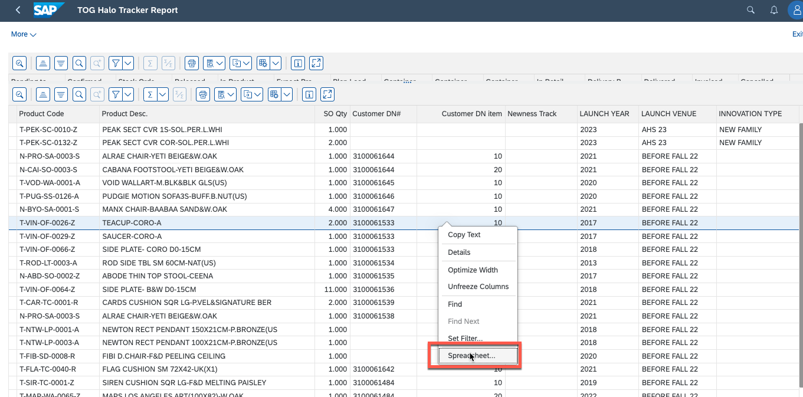Click the back arrow in SAP header
The image size is (803, 397).
(18, 10)
